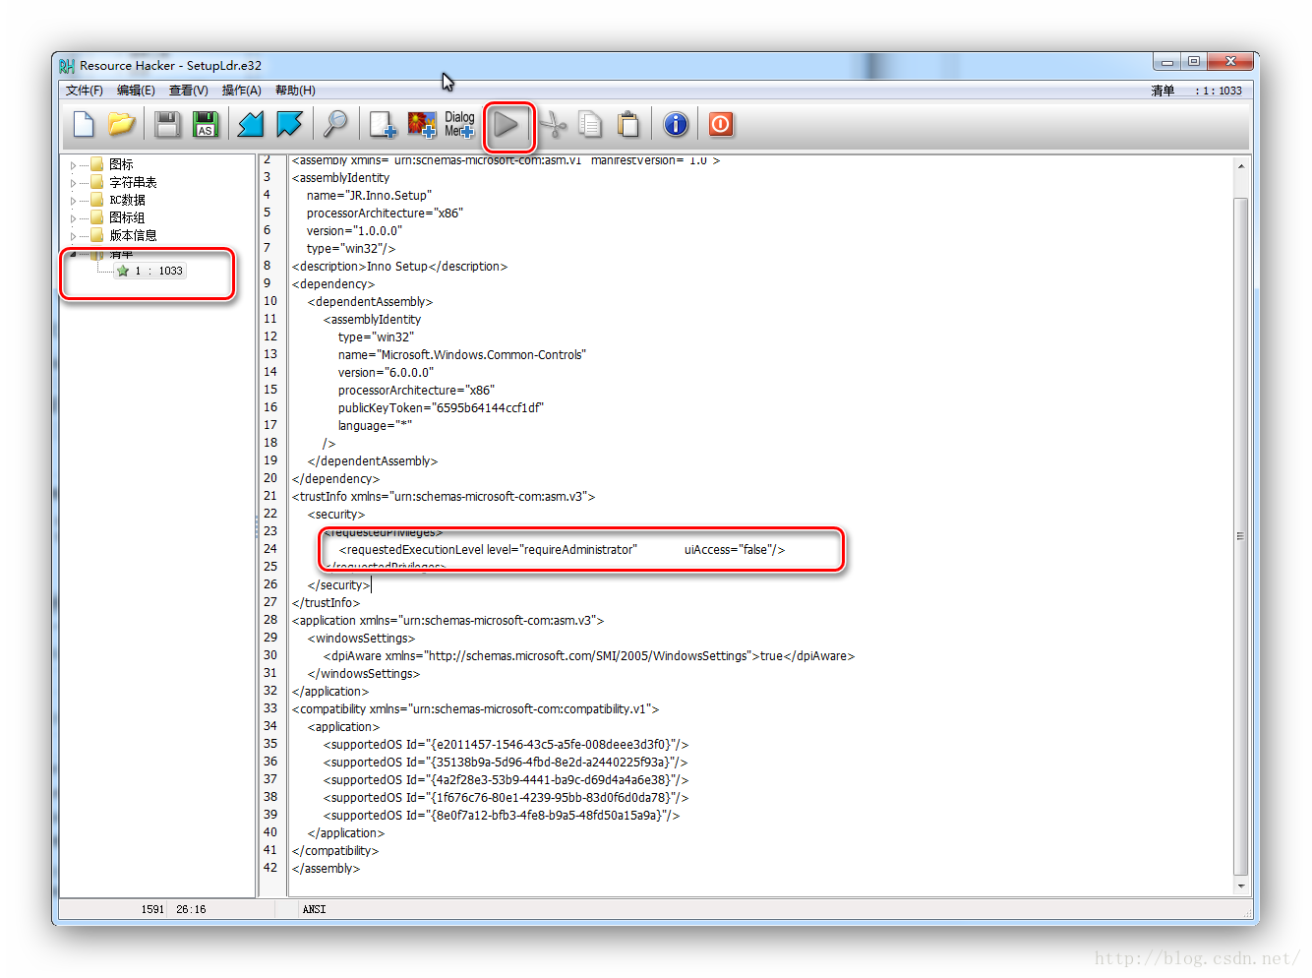Expand the 字符串表 folder node
Screen dimensions: 1312x978
click(73, 183)
